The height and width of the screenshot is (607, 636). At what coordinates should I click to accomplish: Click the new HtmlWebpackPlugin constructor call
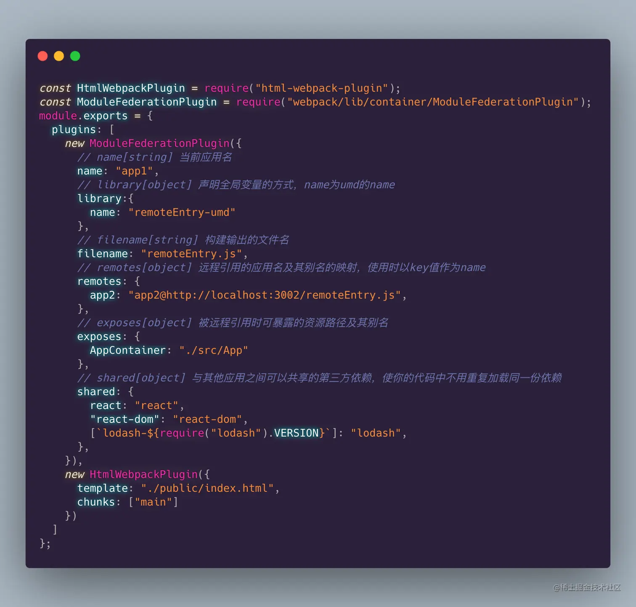[x=137, y=475]
